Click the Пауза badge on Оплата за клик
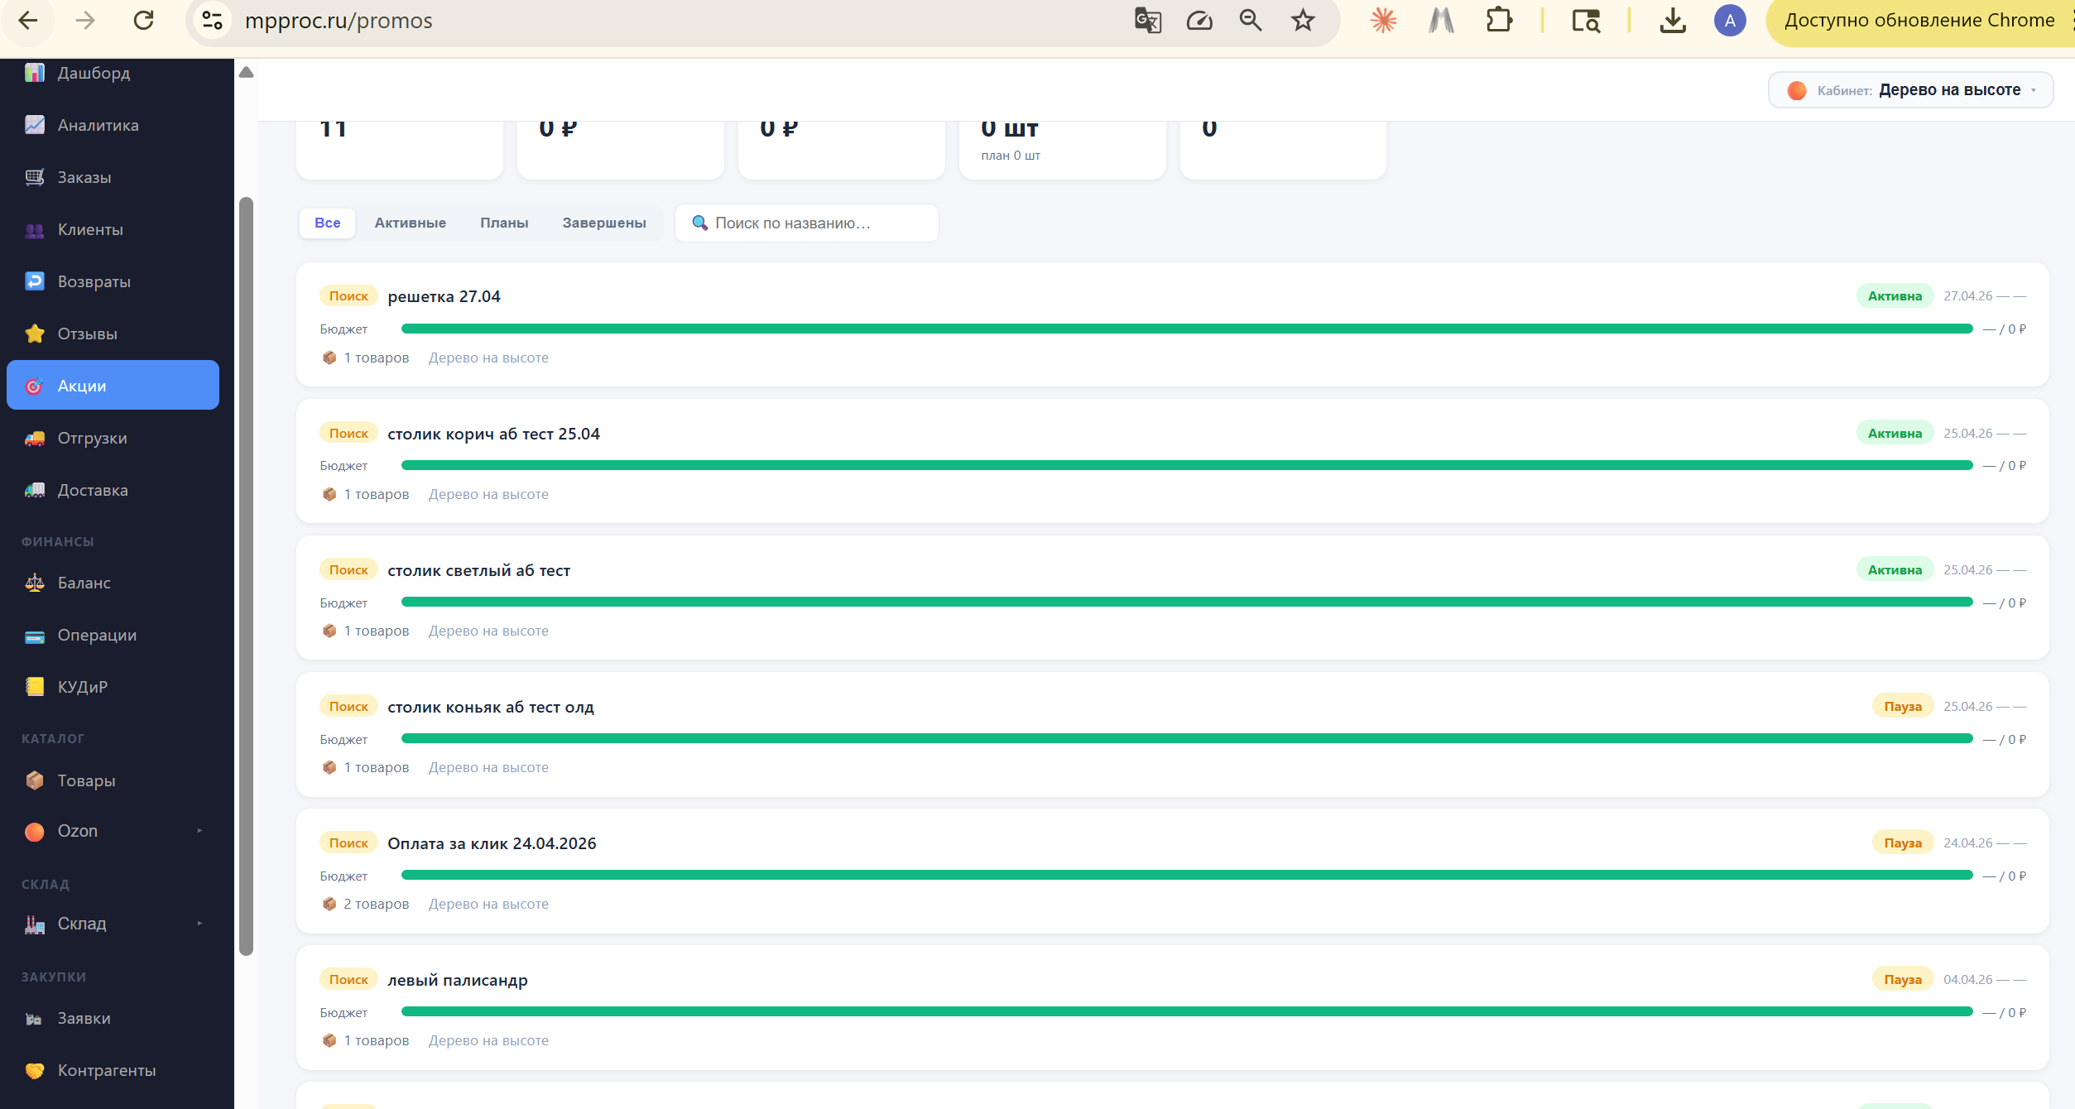Image resolution: width=2075 pixels, height=1109 pixels. pyautogui.click(x=1903, y=843)
